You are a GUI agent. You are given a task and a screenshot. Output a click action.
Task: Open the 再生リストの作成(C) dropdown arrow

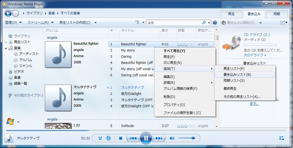(x=96, y=23)
